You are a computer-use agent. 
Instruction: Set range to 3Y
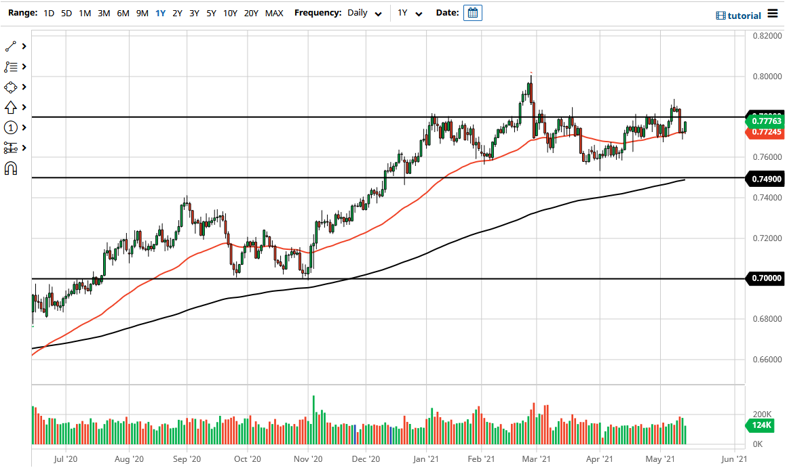pyautogui.click(x=194, y=13)
